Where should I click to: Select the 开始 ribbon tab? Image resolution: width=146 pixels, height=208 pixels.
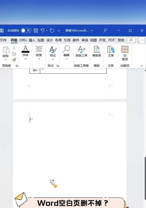pyautogui.click(x=14, y=40)
